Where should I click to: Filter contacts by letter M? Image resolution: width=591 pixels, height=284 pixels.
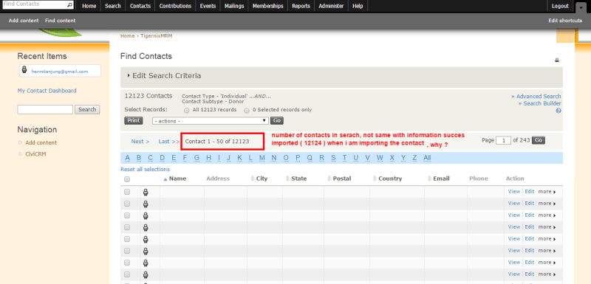[x=262, y=158]
